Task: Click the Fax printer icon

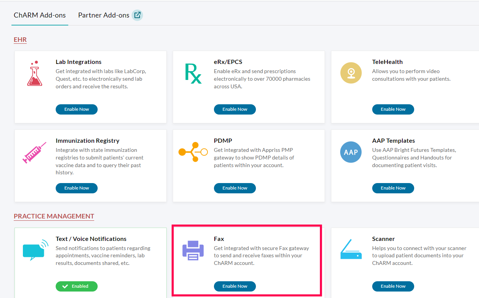Action: pos(193,250)
